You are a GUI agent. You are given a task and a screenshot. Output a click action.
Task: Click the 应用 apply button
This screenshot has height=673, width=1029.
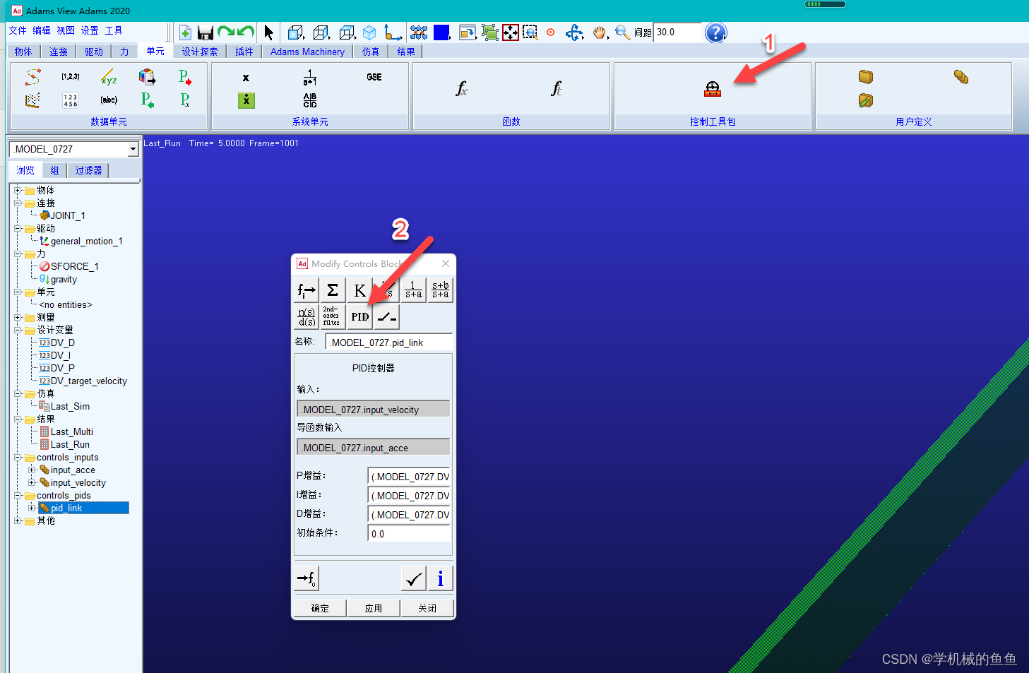pos(374,608)
